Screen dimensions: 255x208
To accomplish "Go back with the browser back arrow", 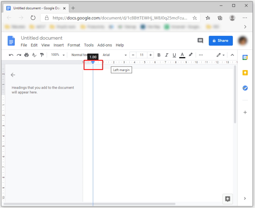I will 9,18.
